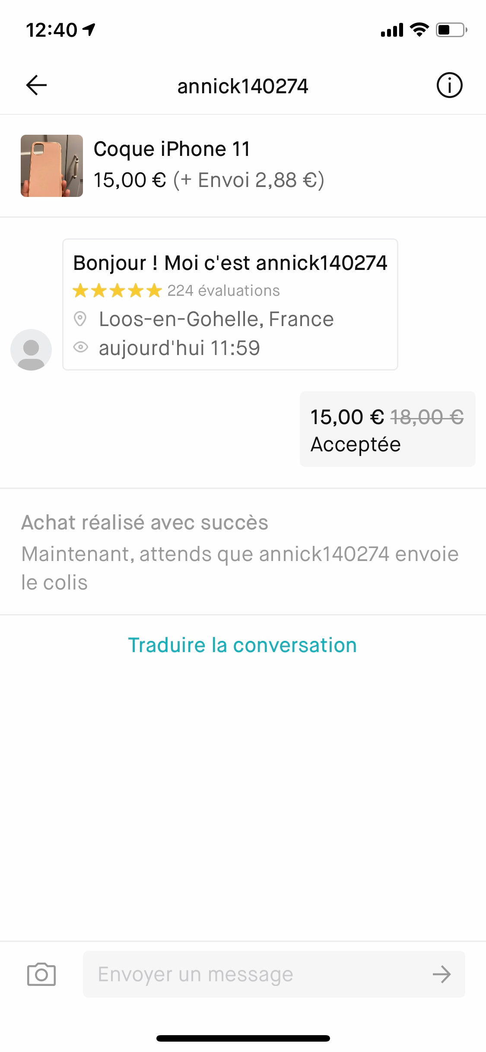Tap the battery indicator in status bar
This screenshot has height=1052, width=486.
point(451,30)
